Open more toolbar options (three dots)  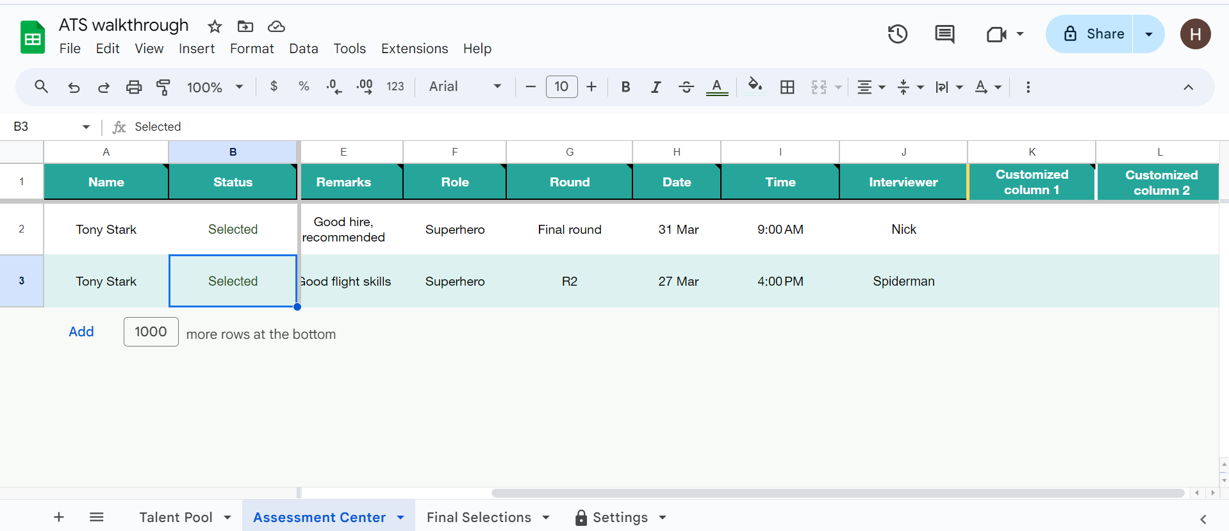pyautogui.click(x=1028, y=87)
